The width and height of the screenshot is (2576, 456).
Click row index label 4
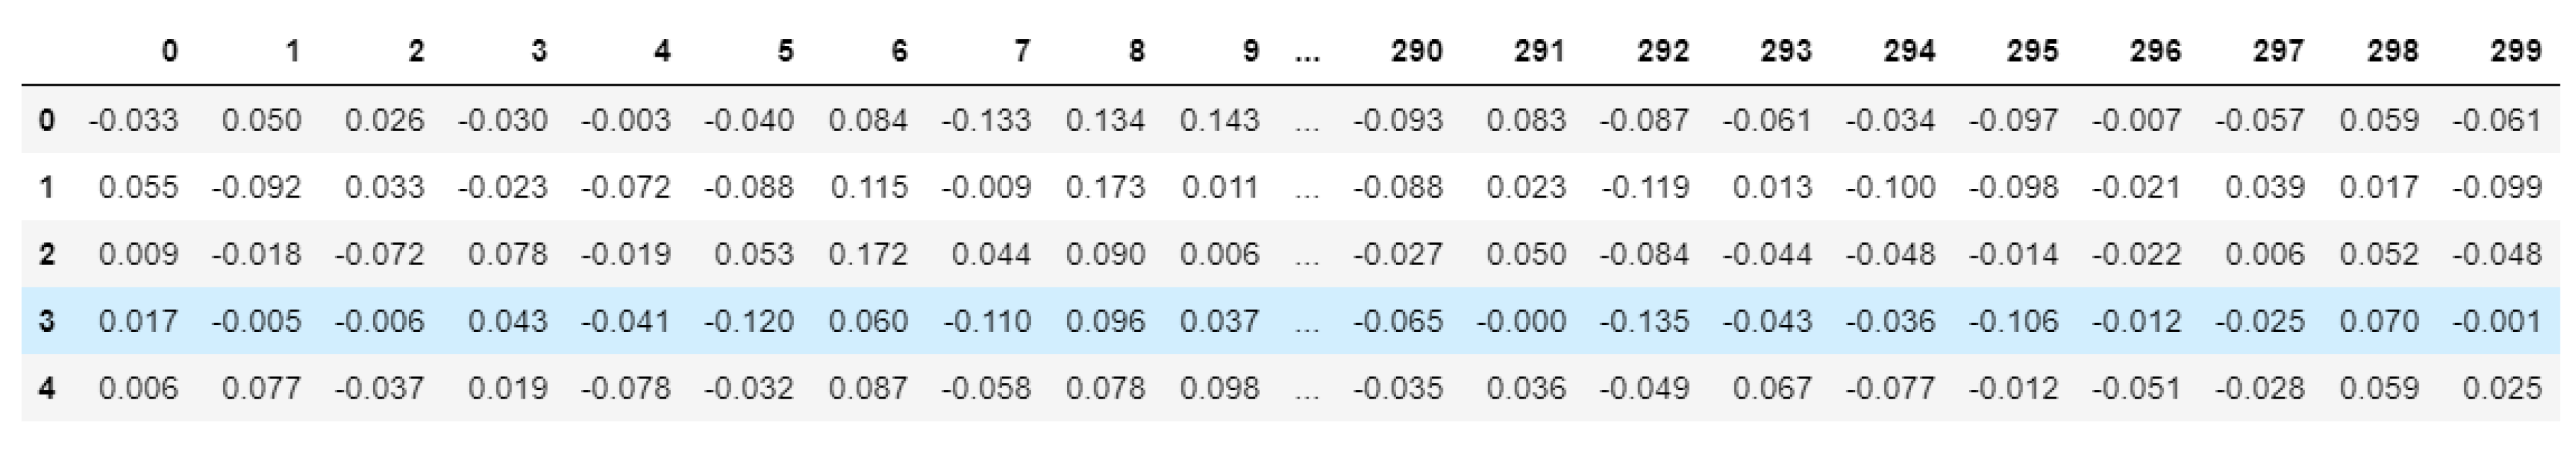tap(47, 388)
